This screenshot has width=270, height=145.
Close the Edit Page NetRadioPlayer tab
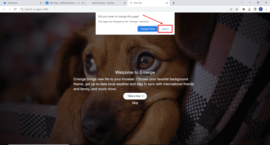[83, 3]
